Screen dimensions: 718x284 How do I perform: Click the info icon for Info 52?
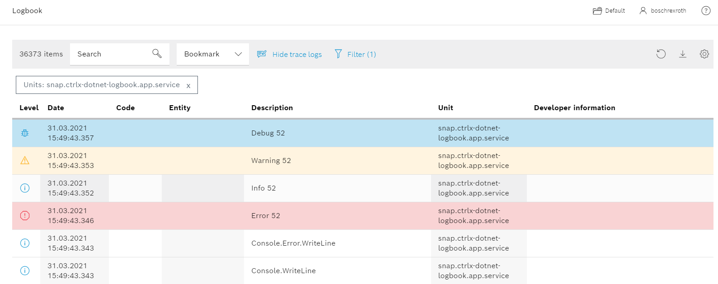click(25, 188)
